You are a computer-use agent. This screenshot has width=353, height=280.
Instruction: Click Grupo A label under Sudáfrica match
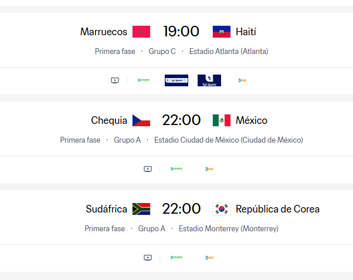[152, 228]
